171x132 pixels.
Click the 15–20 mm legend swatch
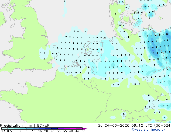pos(42,128)
